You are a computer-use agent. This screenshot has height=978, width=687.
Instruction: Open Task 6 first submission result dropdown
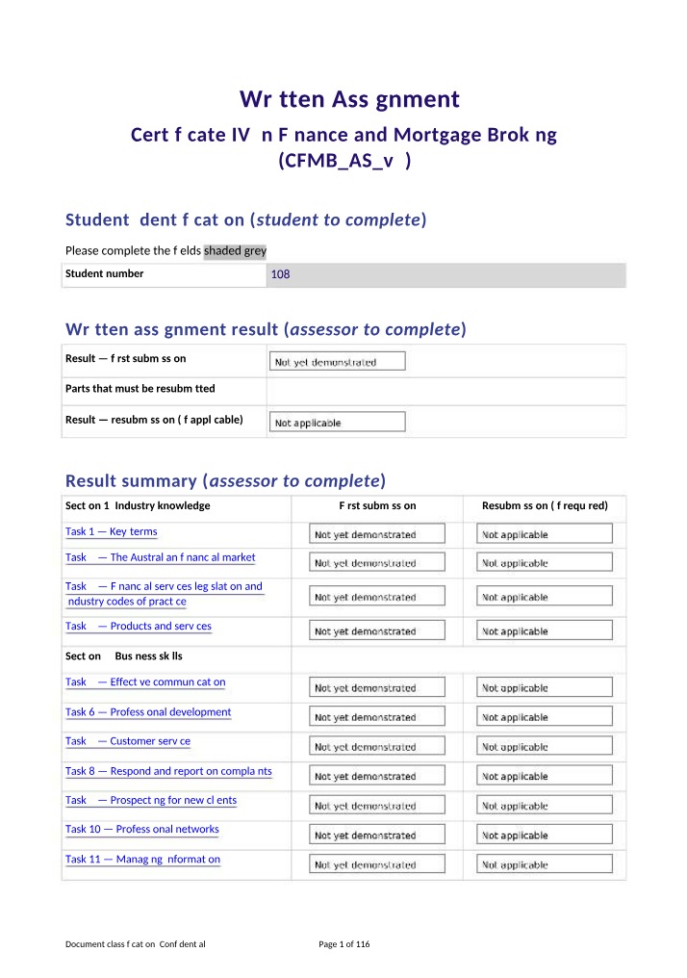[x=377, y=717]
